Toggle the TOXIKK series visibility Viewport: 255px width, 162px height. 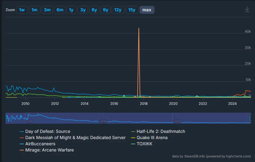[x=145, y=144]
